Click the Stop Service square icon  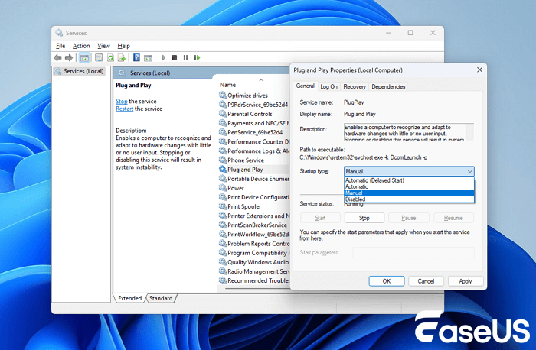coord(175,57)
